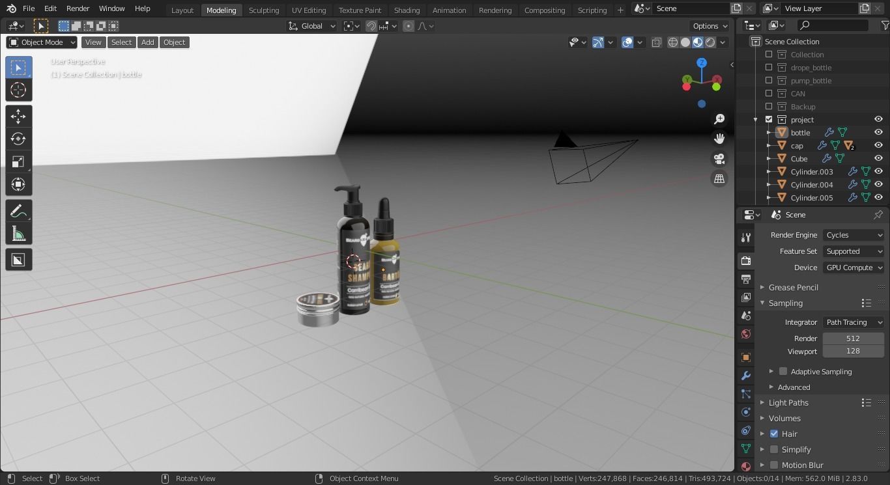Open Global transform orientation dropdown

312,26
